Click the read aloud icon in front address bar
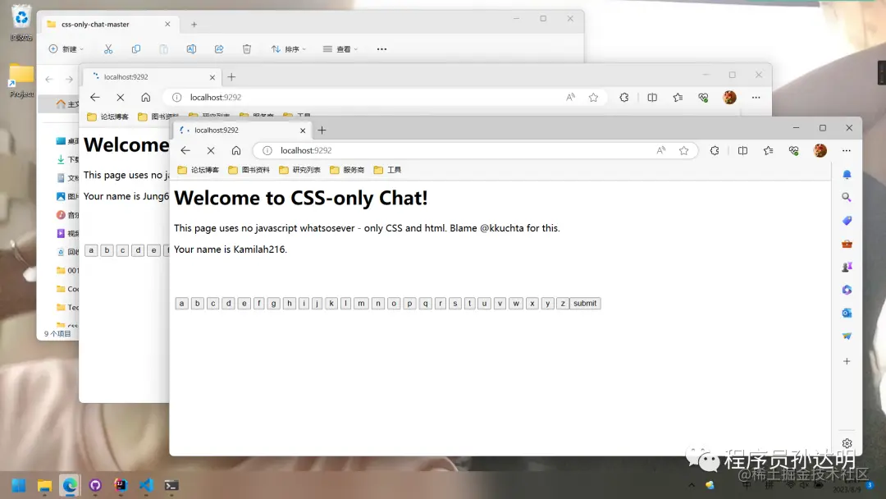Viewport: 886px width, 499px height. [x=660, y=150]
